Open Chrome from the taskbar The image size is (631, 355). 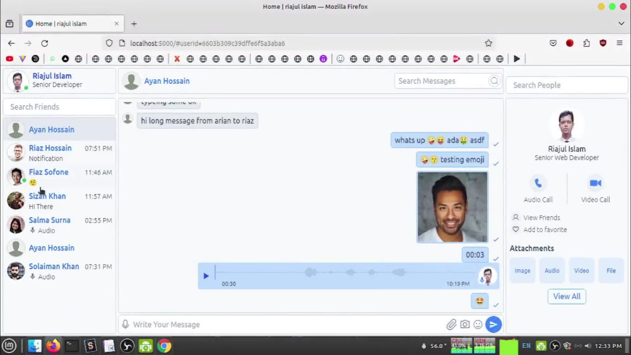coord(164,346)
